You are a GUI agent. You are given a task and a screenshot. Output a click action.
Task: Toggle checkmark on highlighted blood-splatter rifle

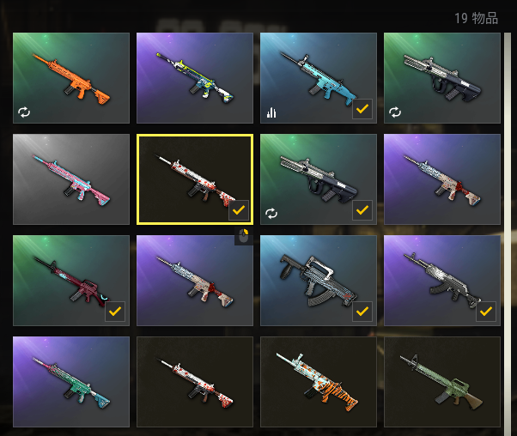(239, 210)
